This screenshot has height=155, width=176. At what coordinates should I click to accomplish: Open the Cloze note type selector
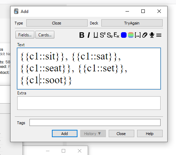click(57, 23)
